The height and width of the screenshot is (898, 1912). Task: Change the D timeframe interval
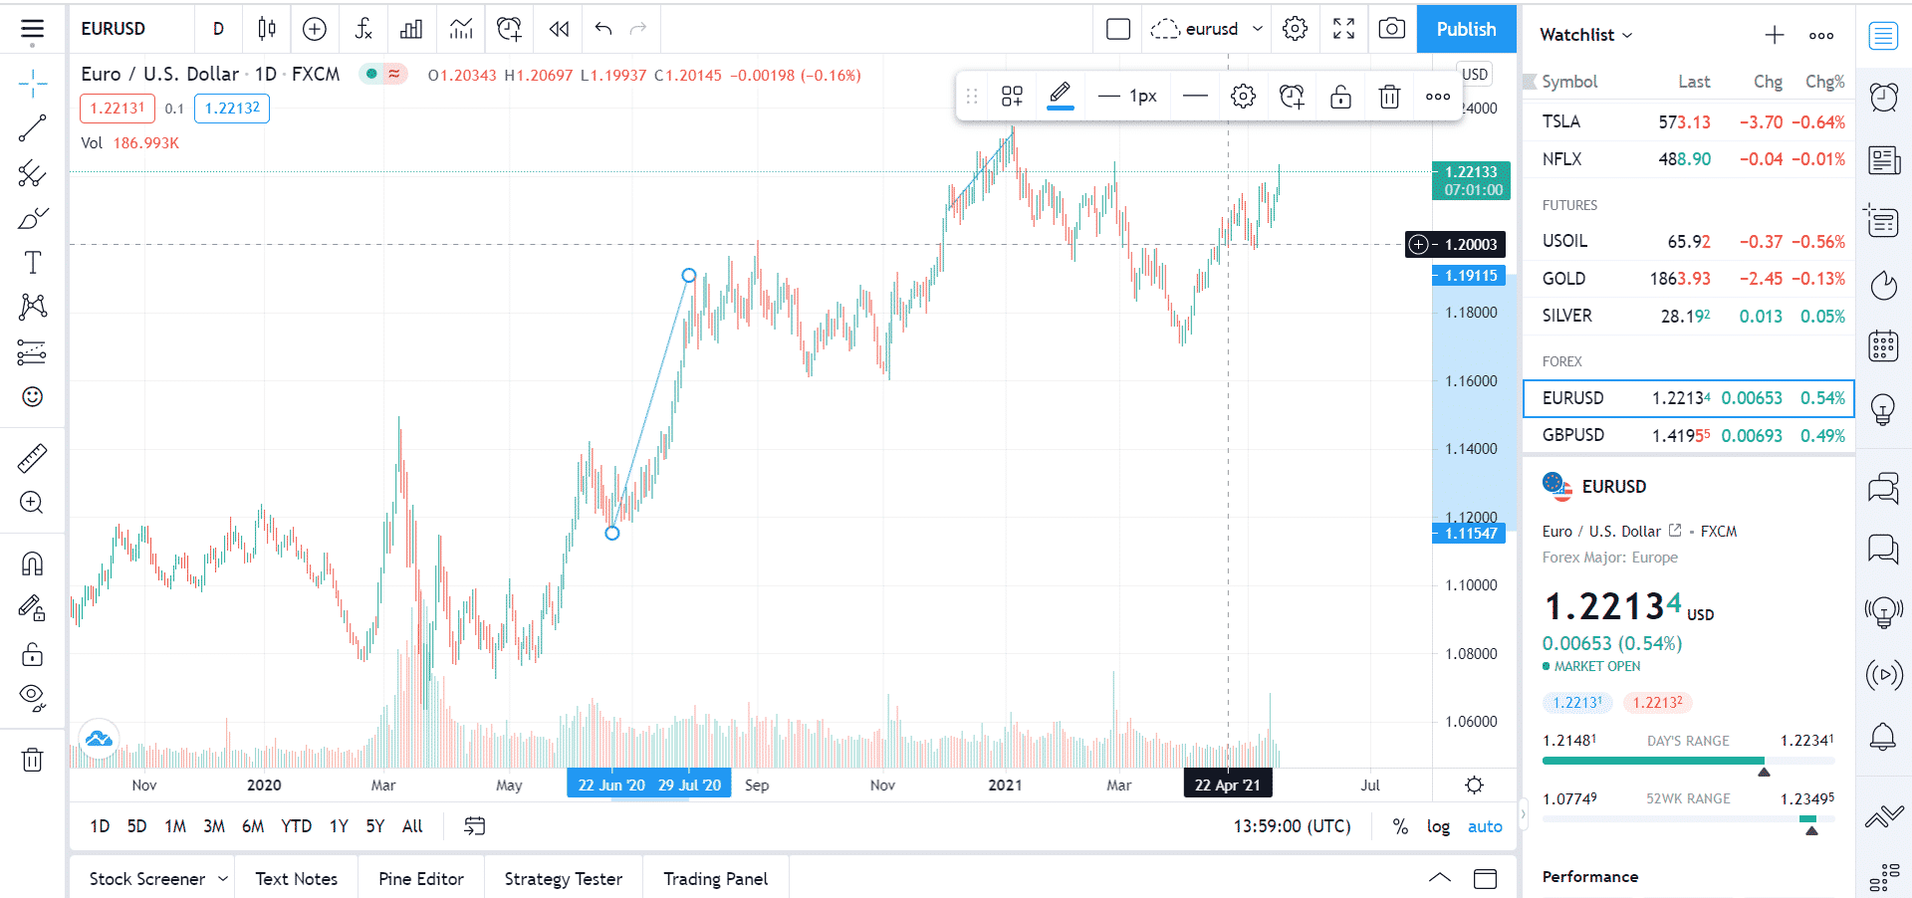[218, 29]
